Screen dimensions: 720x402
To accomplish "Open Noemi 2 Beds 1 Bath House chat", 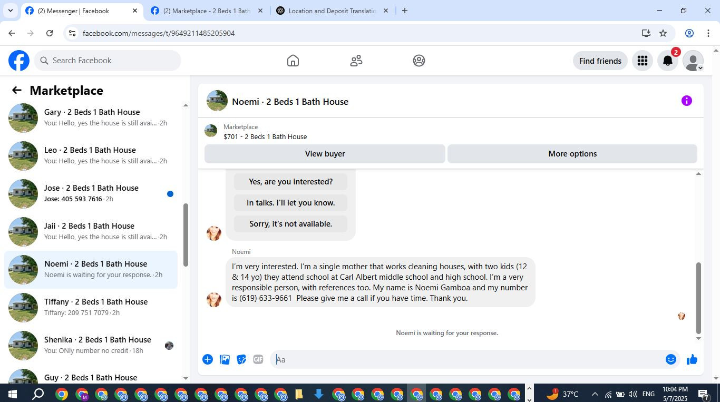I will (x=91, y=269).
